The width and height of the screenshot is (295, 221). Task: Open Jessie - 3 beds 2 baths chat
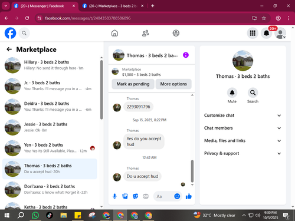click(x=50, y=127)
